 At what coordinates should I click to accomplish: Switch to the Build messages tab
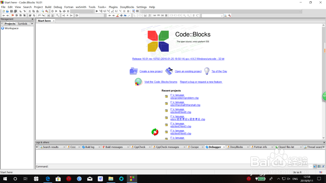pyautogui.click(x=114, y=147)
